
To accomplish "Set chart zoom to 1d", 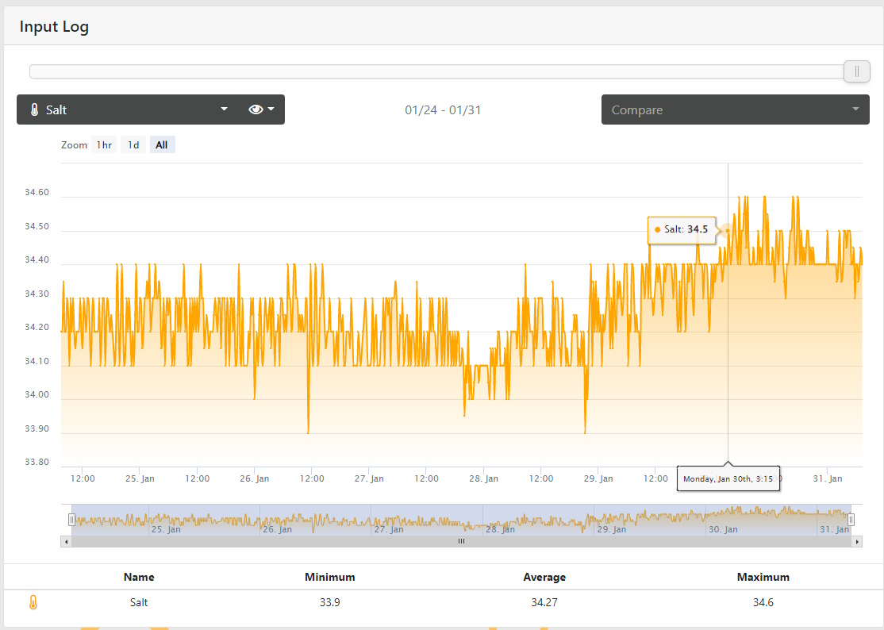I will coord(133,145).
